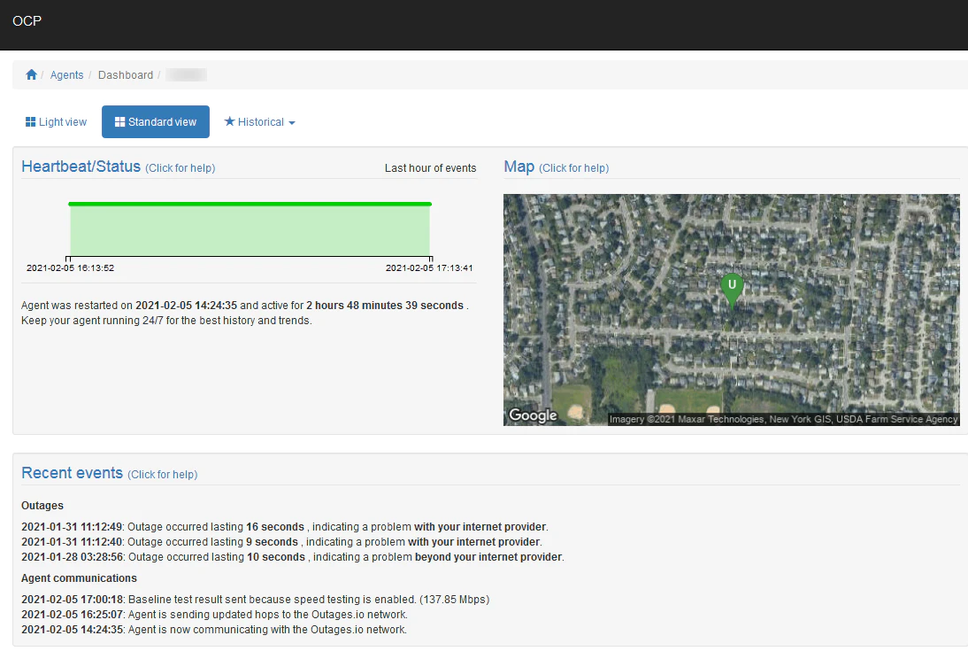Open the Recent events heading link

coord(73,473)
